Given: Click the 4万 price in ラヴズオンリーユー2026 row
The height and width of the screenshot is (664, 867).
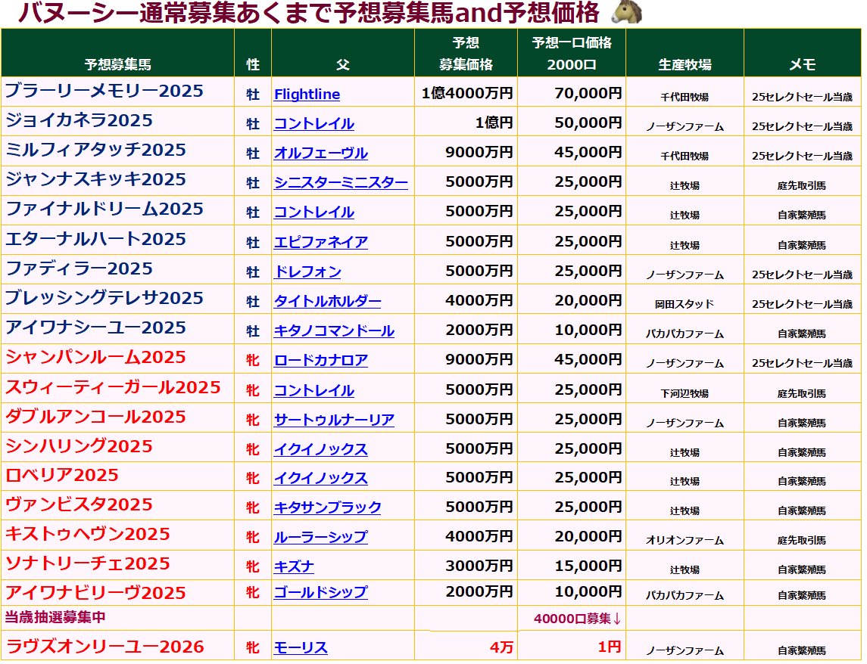Looking at the screenshot, I should coord(501,647).
